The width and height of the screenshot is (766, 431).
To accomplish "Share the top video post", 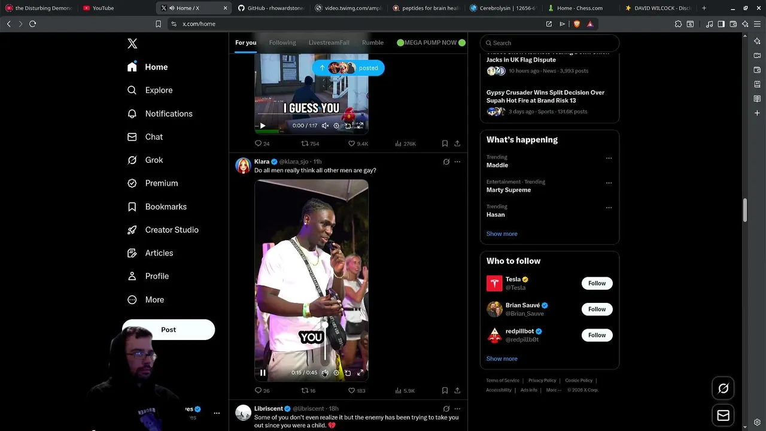I will pyautogui.click(x=457, y=144).
